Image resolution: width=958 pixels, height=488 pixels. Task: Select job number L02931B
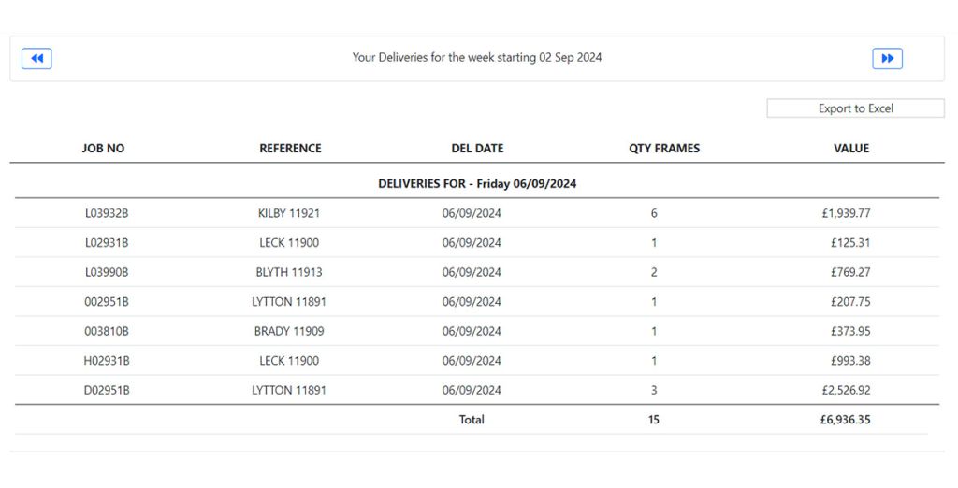pos(107,242)
